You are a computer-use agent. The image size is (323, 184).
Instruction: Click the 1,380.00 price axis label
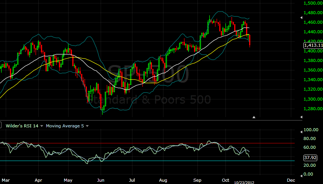point(313,60)
